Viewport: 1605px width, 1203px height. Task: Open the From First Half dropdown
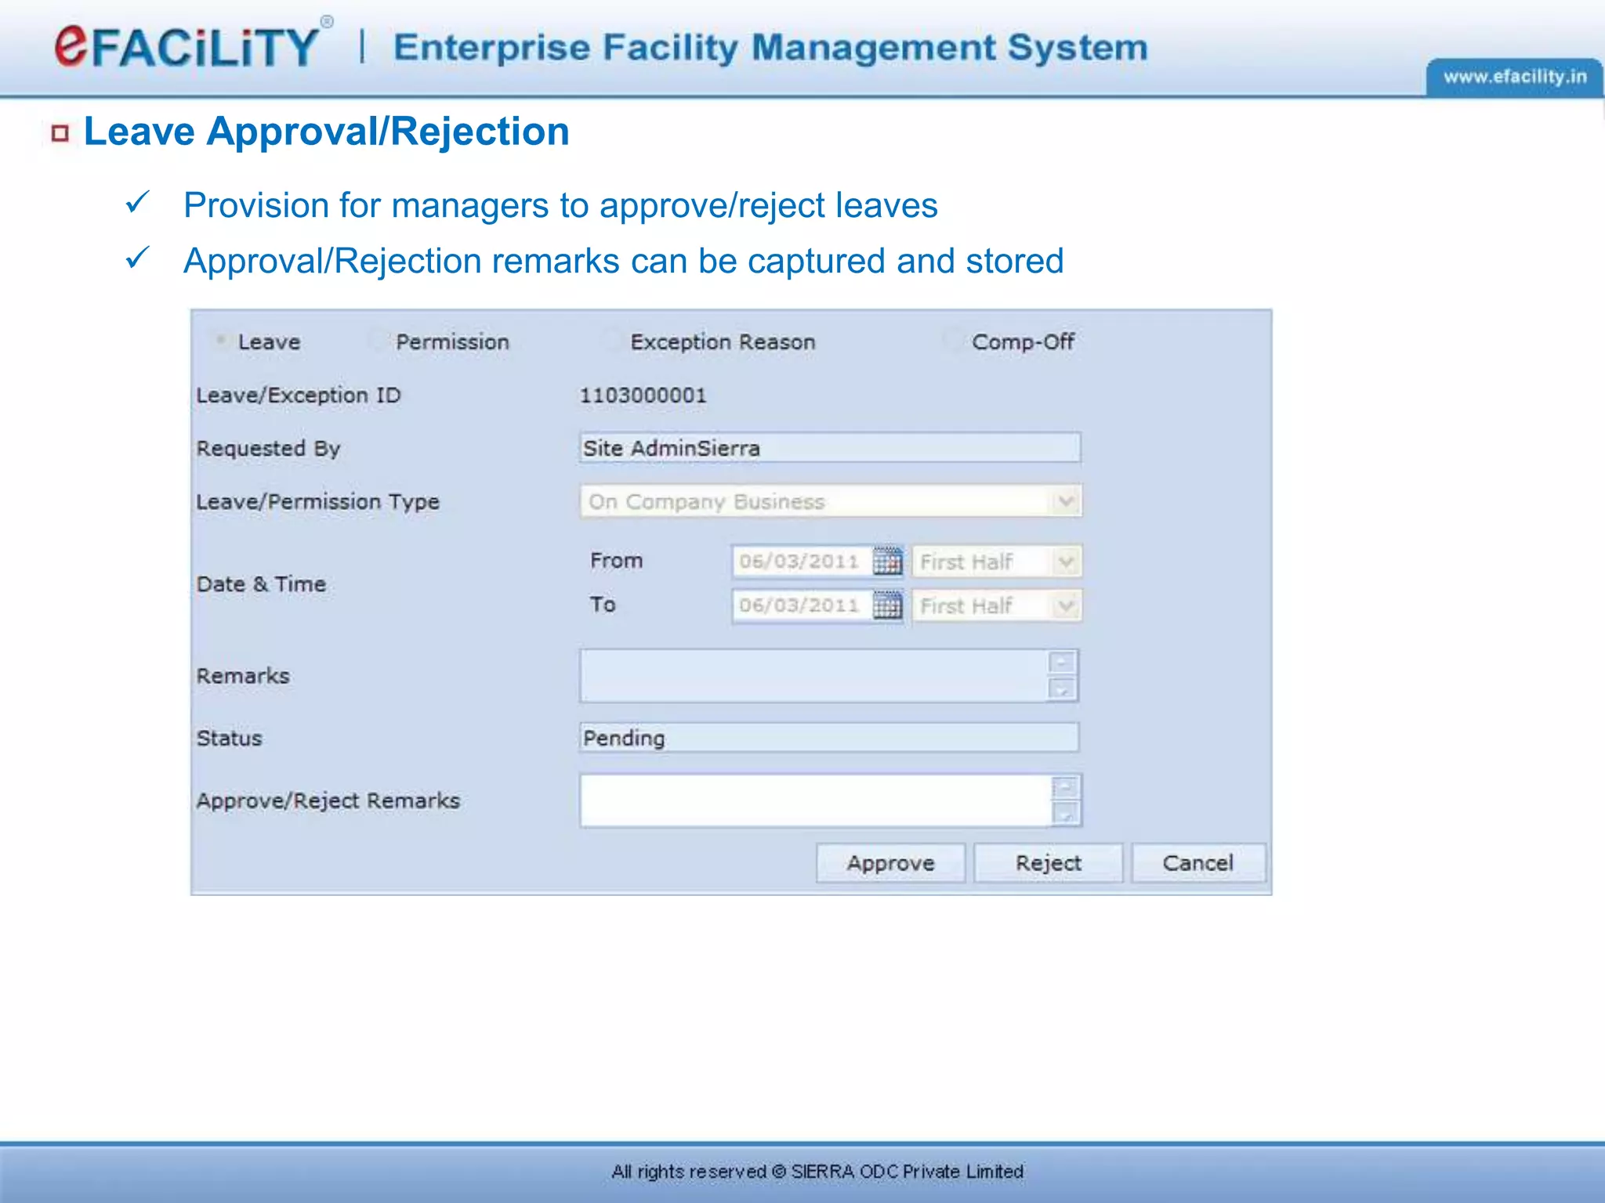click(x=1065, y=562)
